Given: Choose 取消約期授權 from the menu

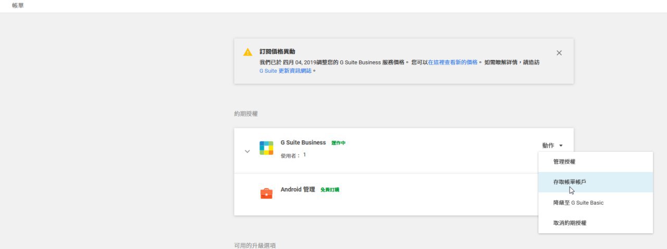Looking at the screenshot, I should click(596, 222).
